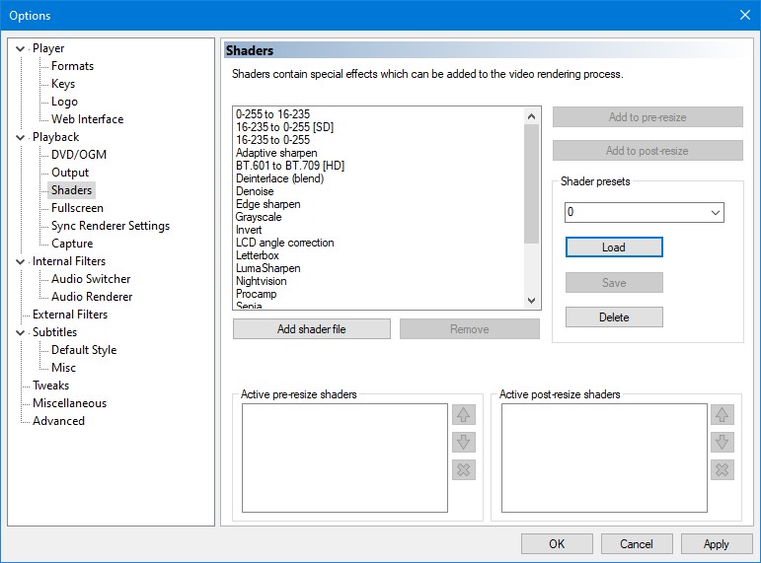Select 'Grayscale' shader
761x563 pixels.
tap(259, 217)
